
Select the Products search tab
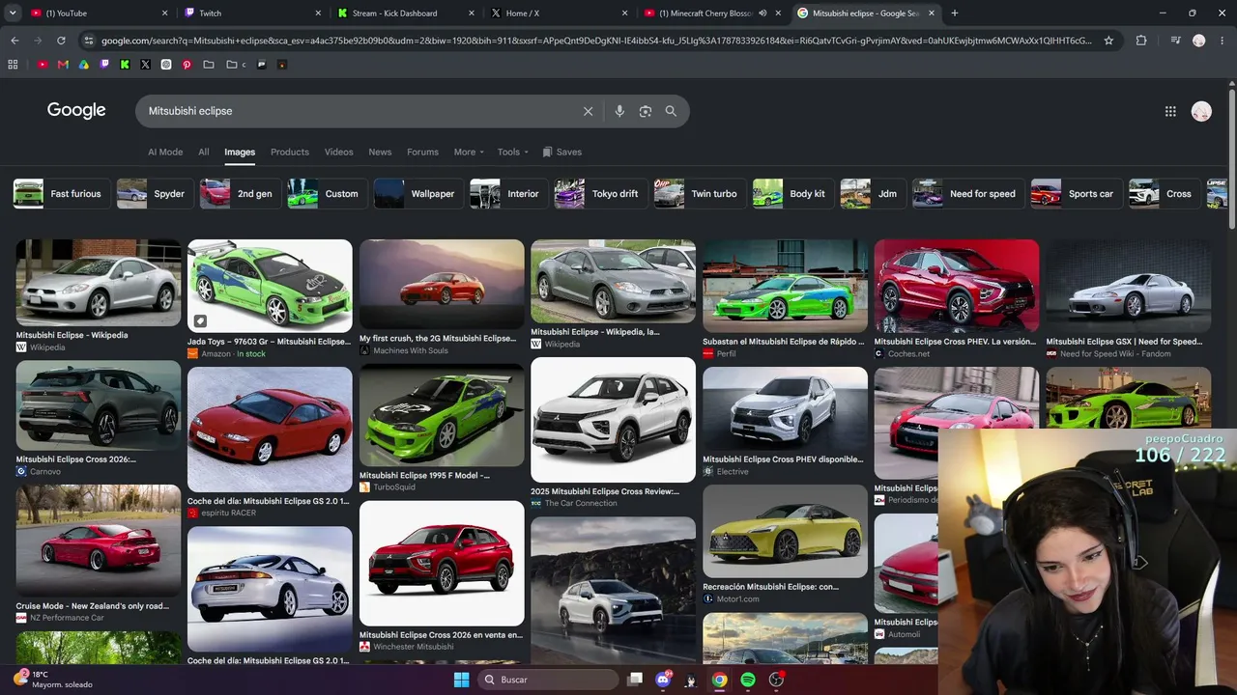290,152
